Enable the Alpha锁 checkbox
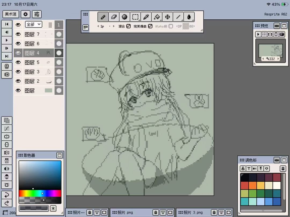 (x=171, y=26)
